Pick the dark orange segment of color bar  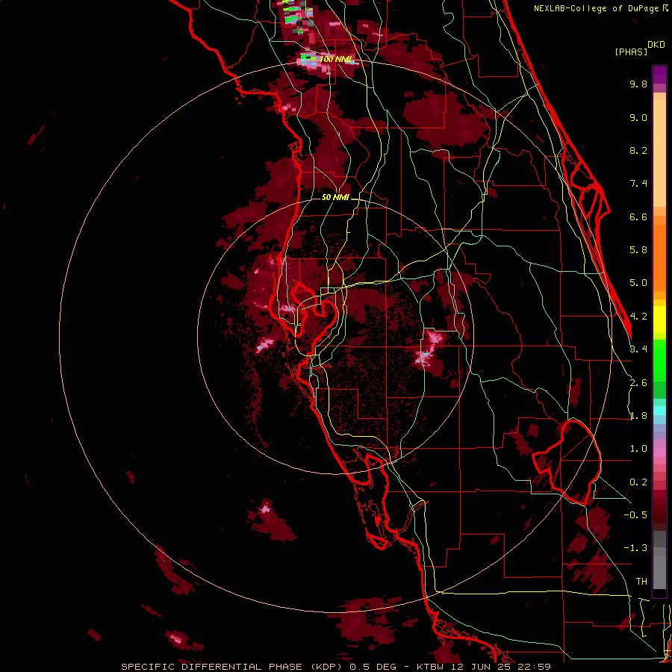pos(659,257)
